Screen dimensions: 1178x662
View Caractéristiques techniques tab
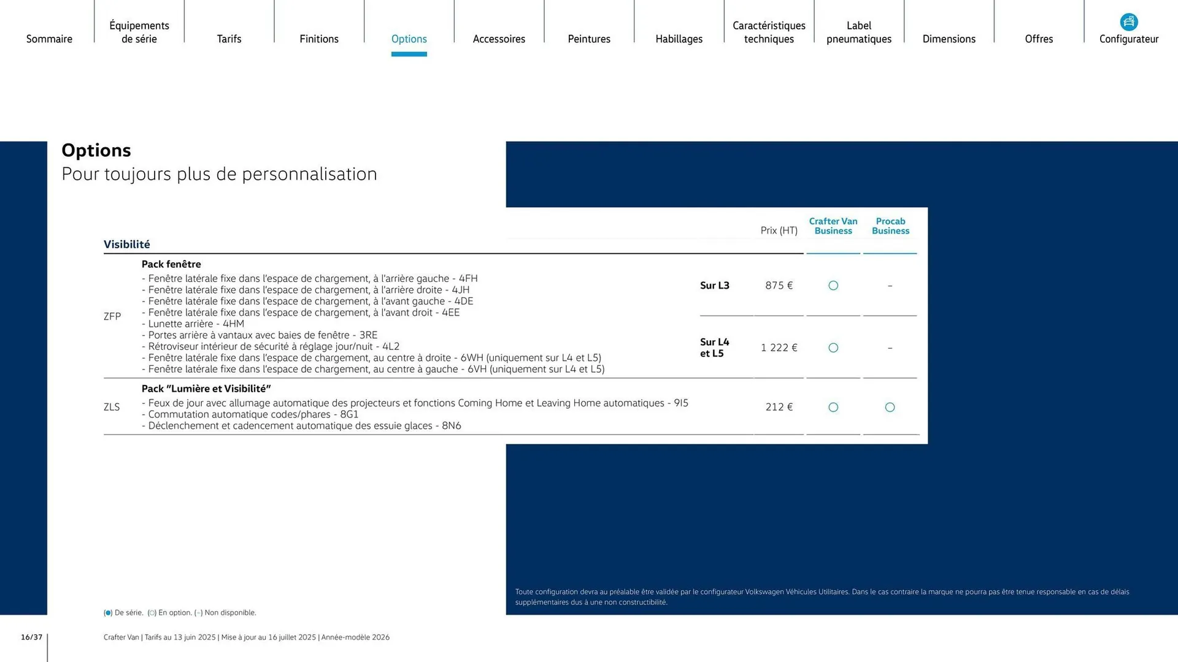coord(769,32)
